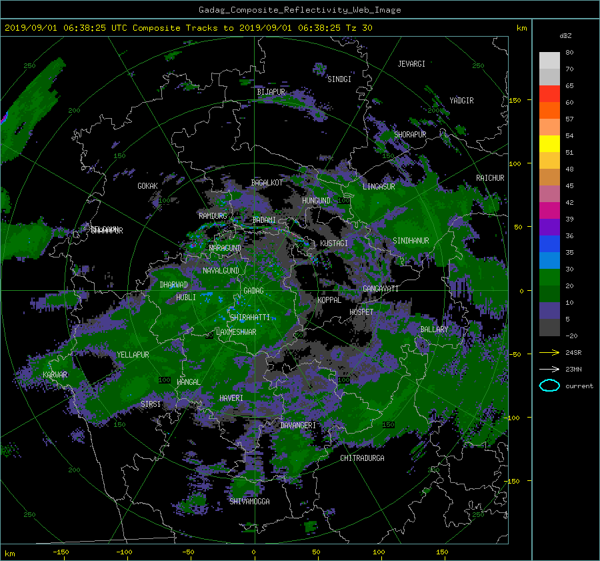The width and height of the screenshot is (600, 561).
Task: Click the cyan current ellipse legend icon
Action: click(549, 386)
